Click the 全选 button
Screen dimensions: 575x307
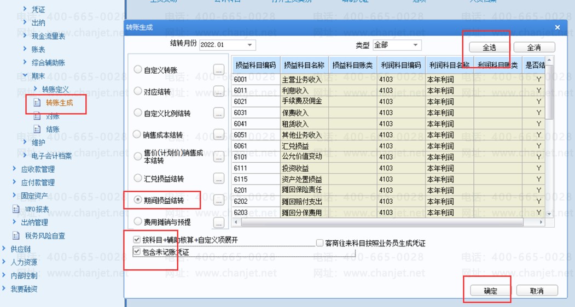(489, 48)
